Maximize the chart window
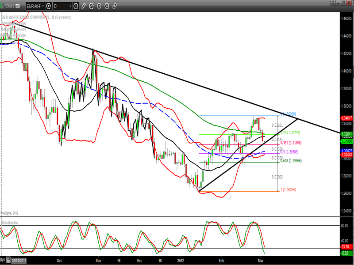The image size is (354, 265). pyautogui.click(x=343, y=3)
